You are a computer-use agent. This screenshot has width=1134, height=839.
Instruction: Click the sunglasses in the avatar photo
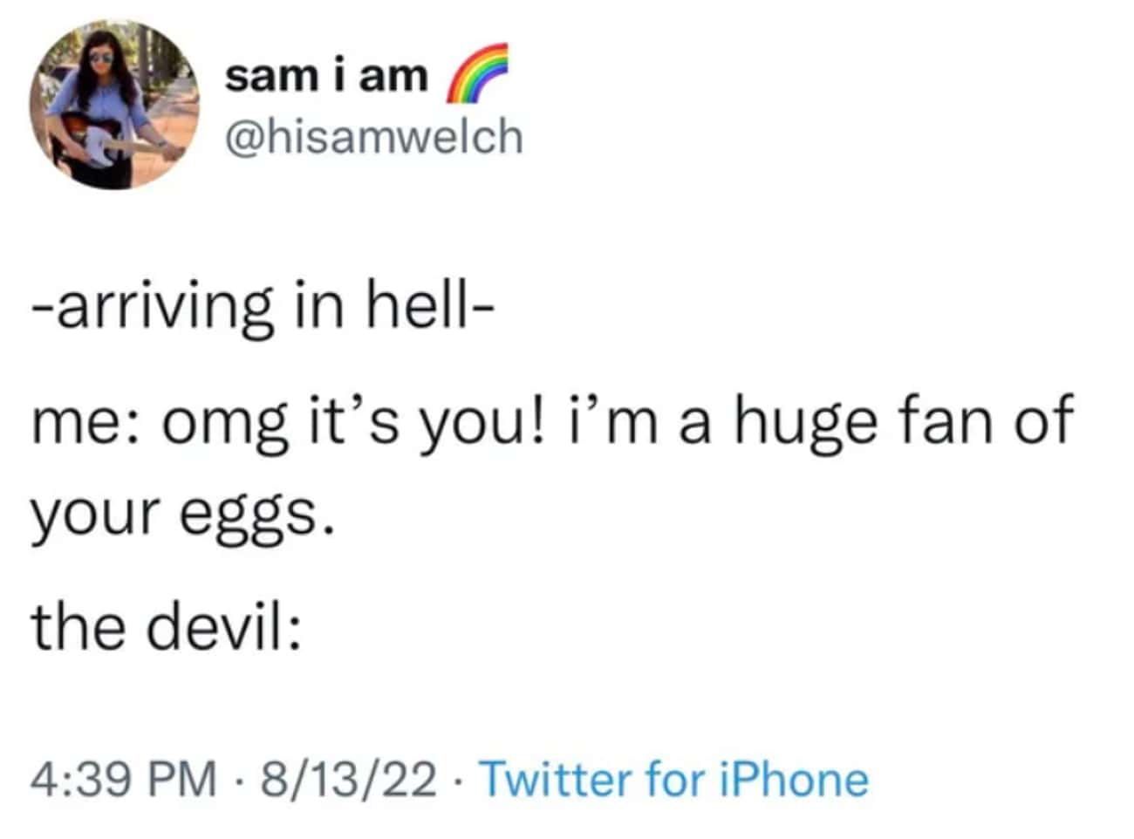[100, 57]
